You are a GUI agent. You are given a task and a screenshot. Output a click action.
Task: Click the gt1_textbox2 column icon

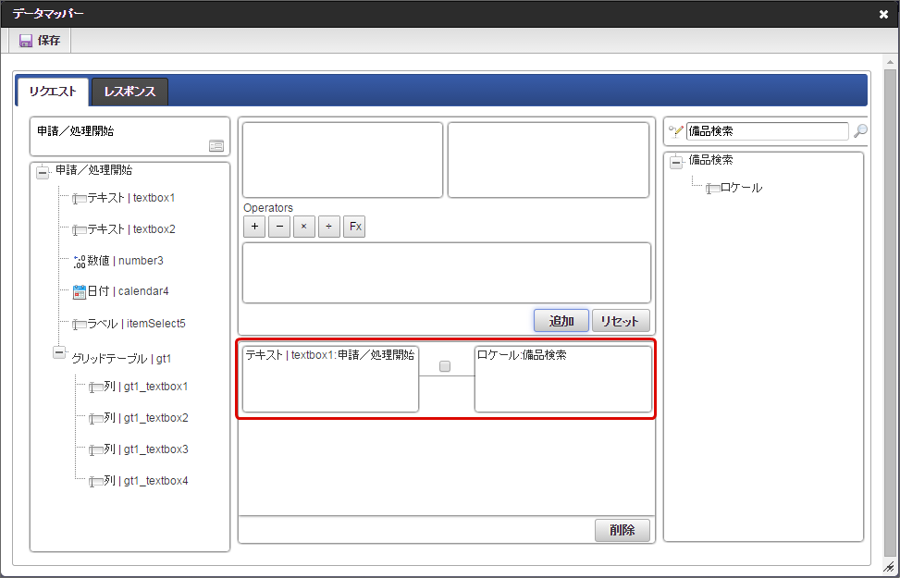[x=96, y=419]
